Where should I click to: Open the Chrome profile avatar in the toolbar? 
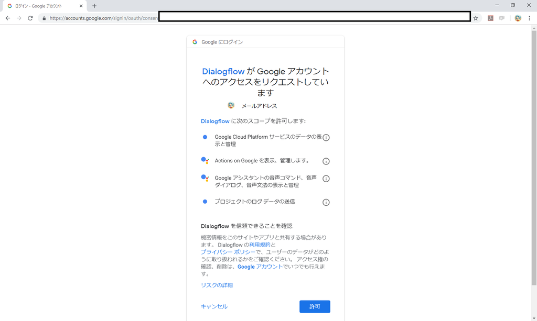(518, 18)
